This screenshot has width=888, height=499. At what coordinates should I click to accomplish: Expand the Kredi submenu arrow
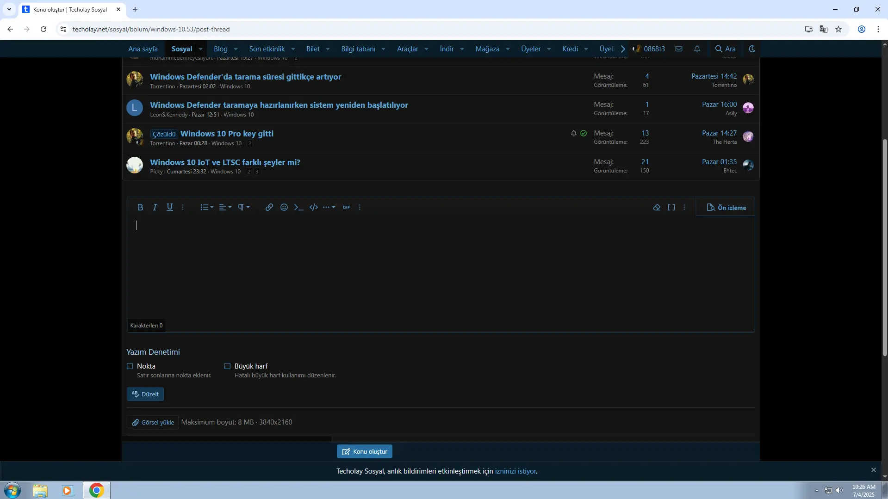586,49
